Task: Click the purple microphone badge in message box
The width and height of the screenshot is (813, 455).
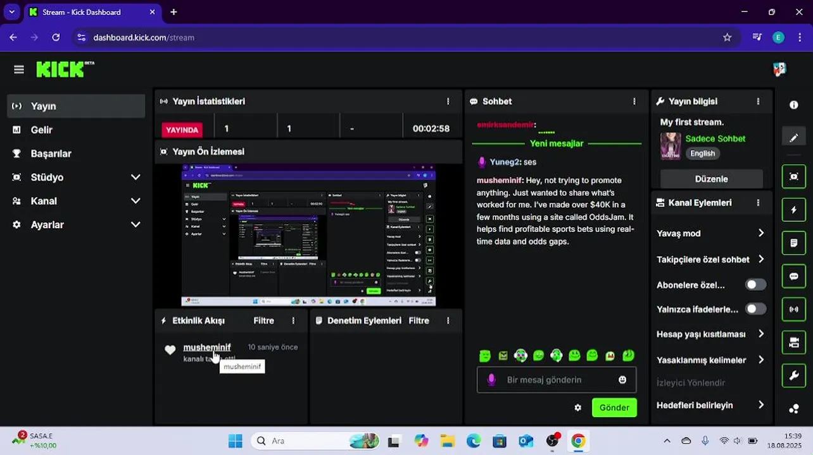Action: [491, 380]
